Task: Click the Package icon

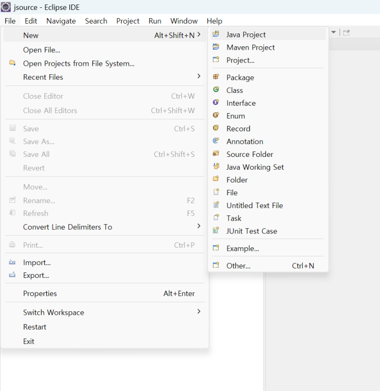Action: 216,77
